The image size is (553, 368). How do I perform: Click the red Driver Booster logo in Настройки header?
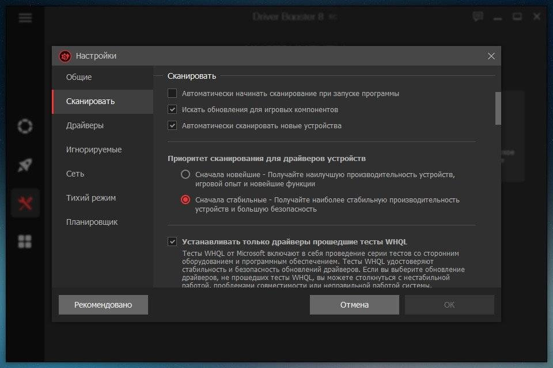(x=65, y=56)
